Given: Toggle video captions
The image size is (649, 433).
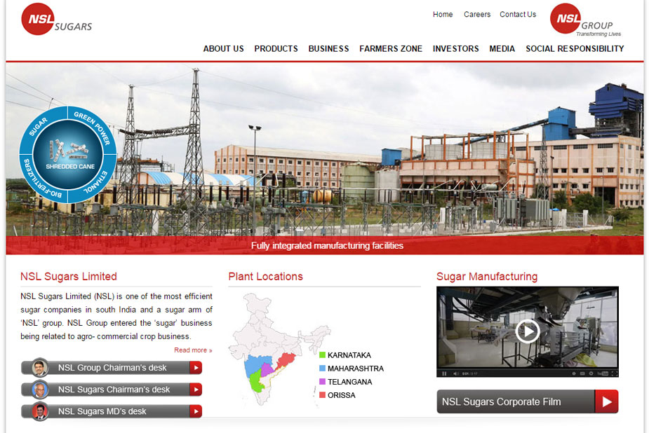Looking at the screenshot, I should (582, 373).
